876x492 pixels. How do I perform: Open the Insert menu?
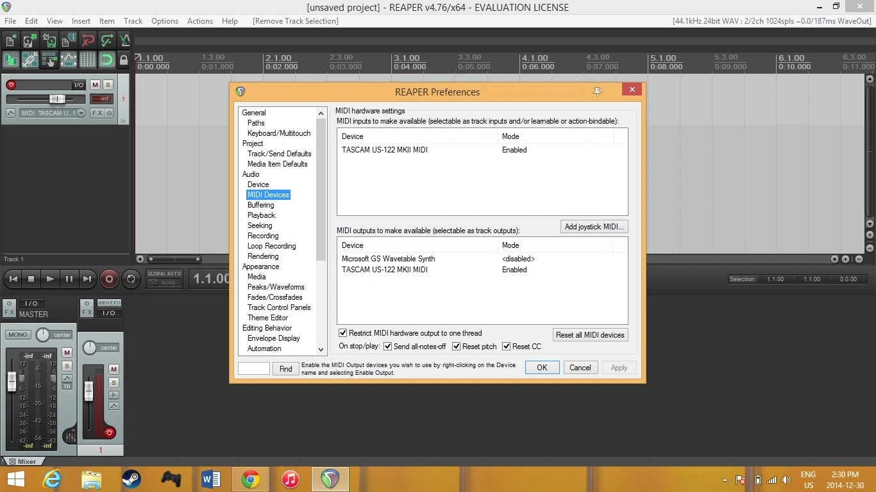81,20
